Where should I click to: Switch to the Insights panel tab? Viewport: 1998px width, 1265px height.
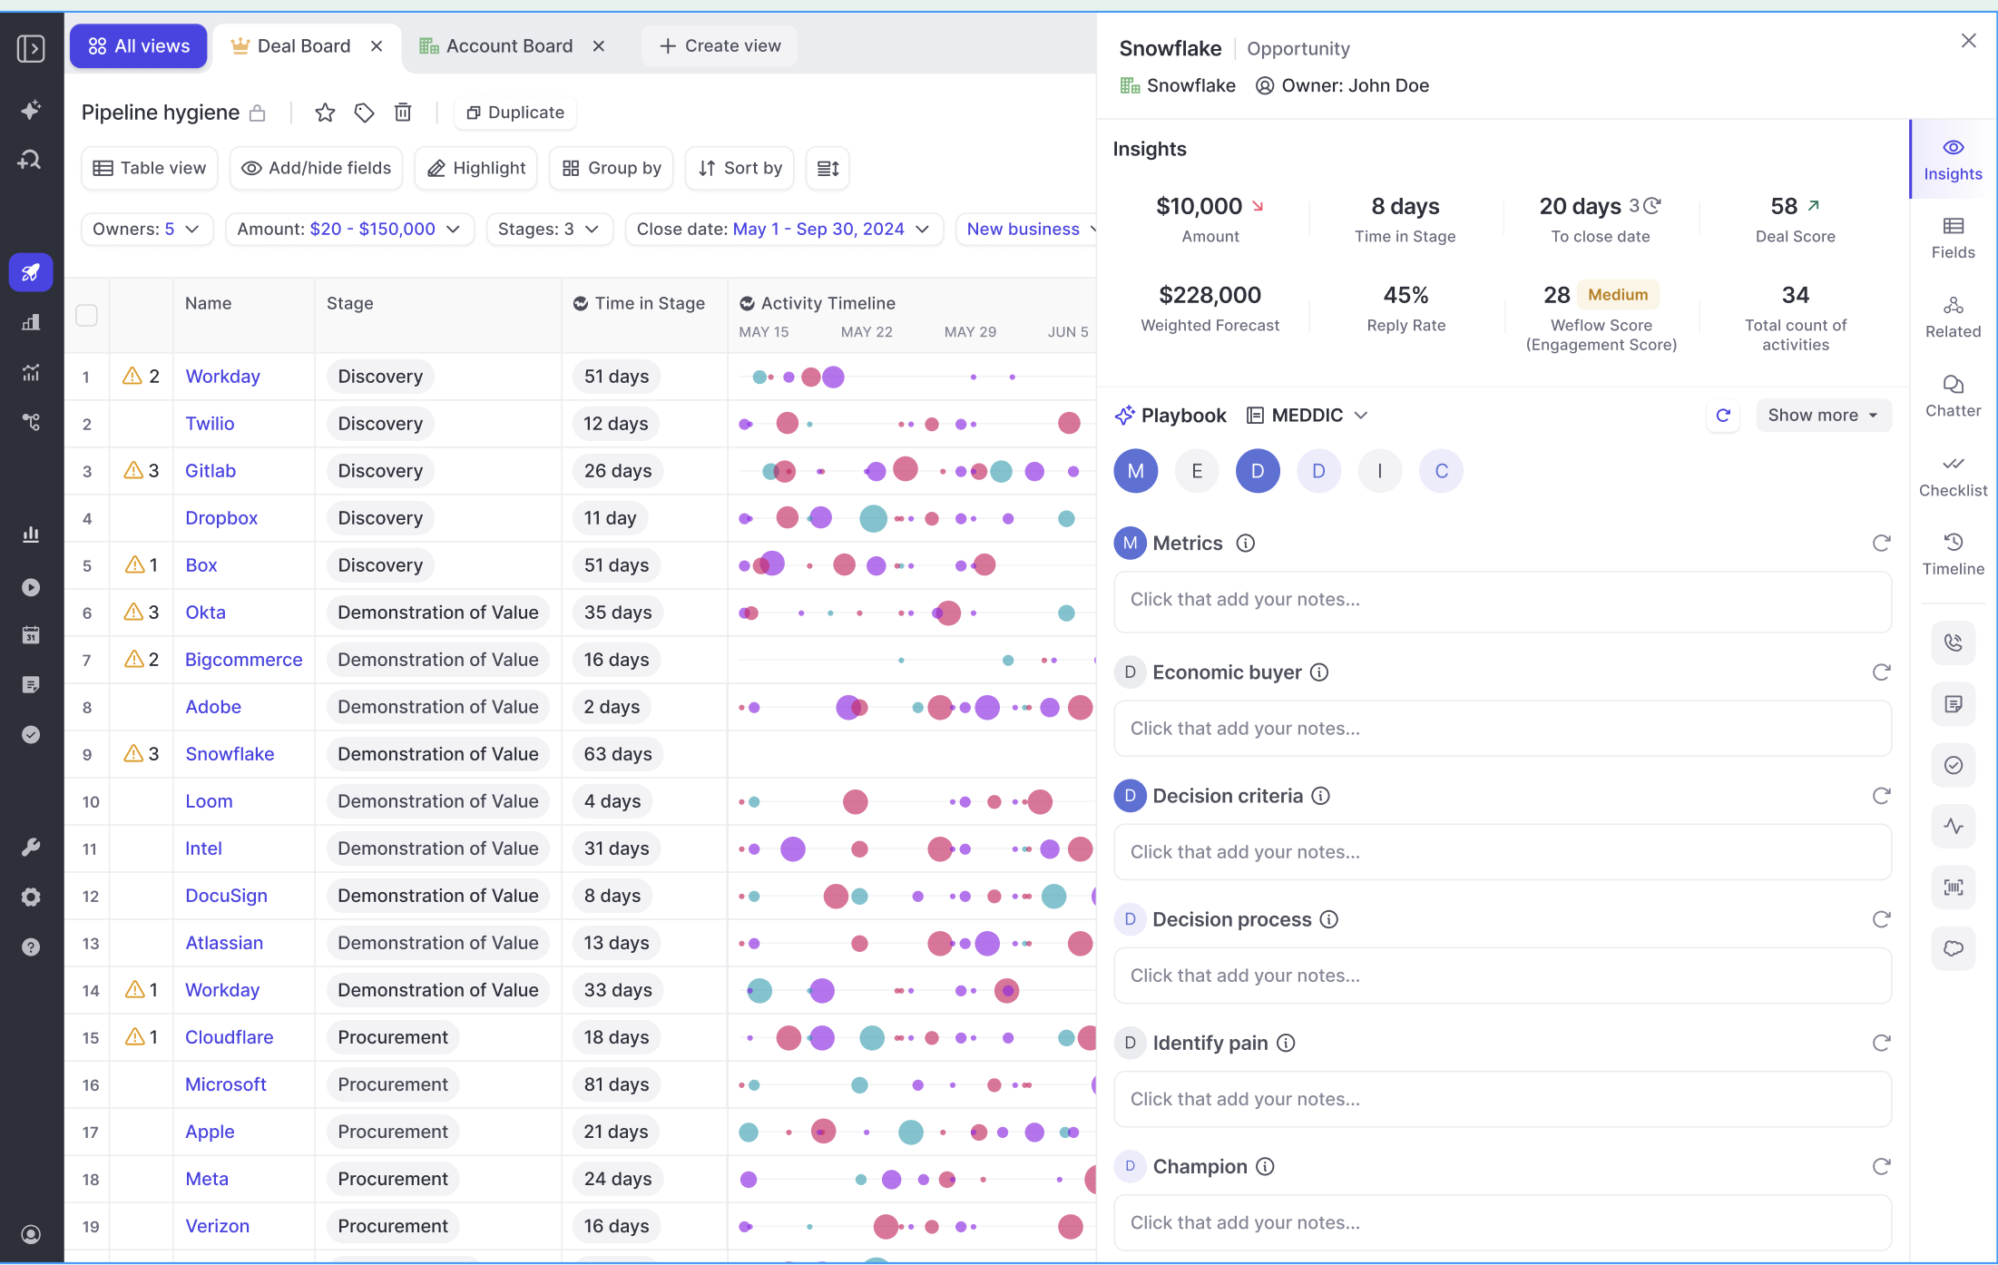click(1953, 160)
